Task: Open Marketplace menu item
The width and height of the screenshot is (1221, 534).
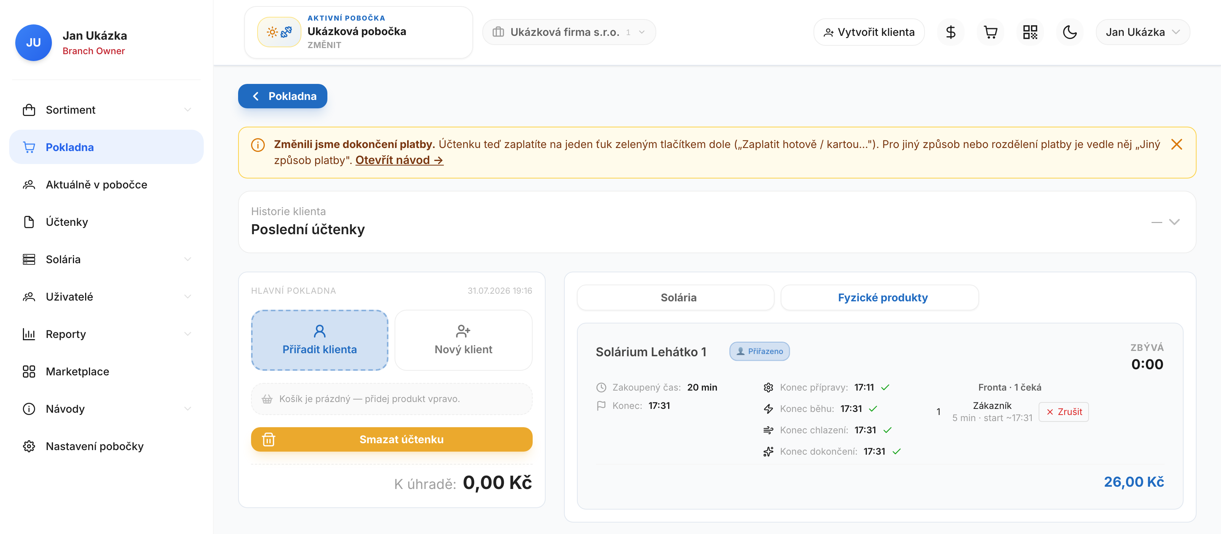Action: point(106,372)
